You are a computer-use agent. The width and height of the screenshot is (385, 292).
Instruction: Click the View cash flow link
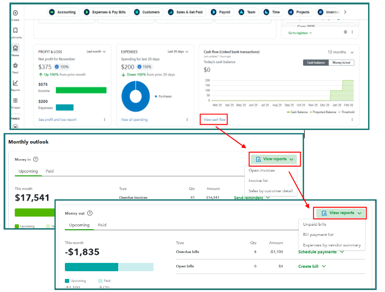point(214,119)
